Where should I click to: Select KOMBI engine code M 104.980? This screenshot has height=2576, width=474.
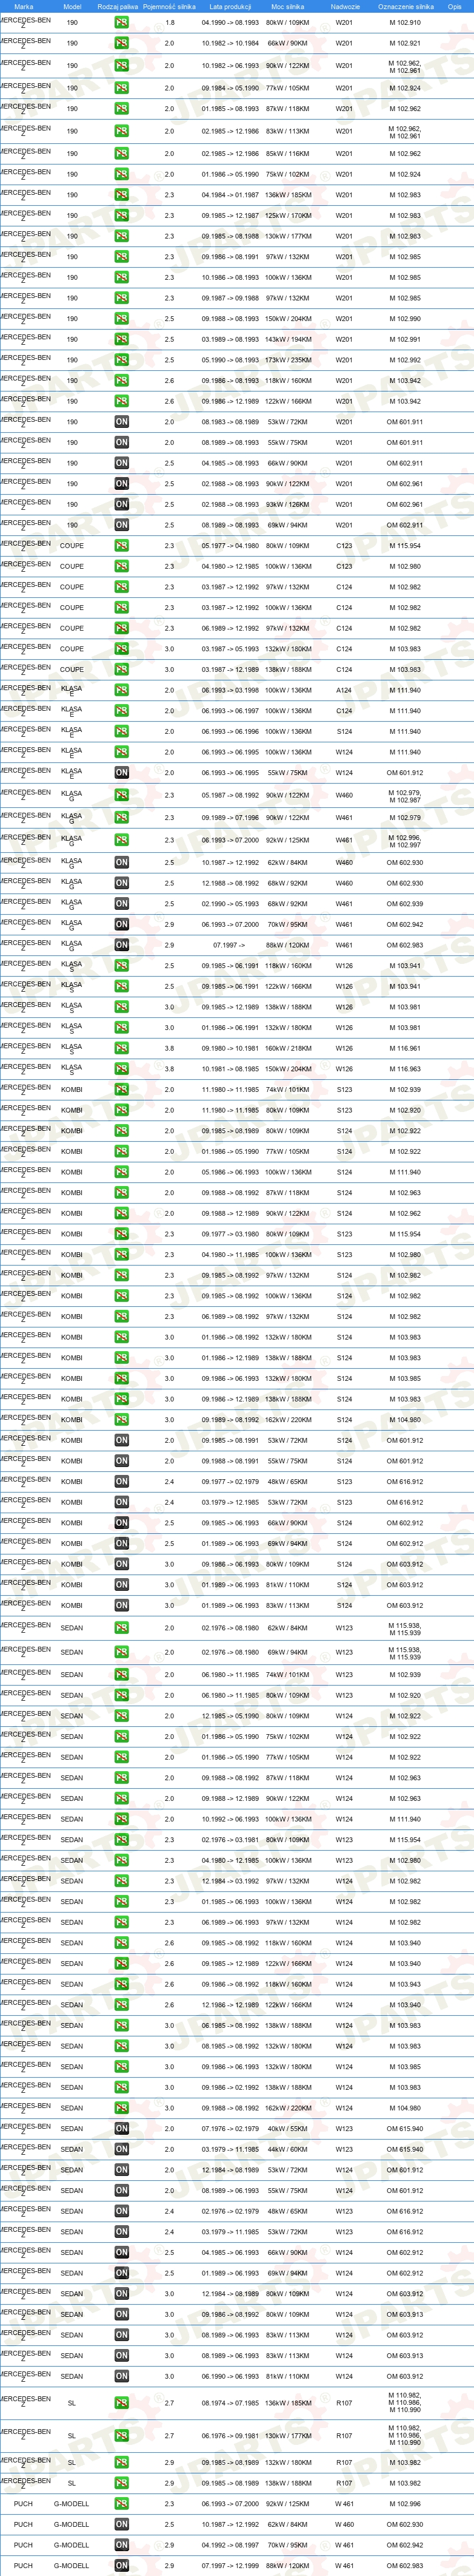pos(405,1420)
